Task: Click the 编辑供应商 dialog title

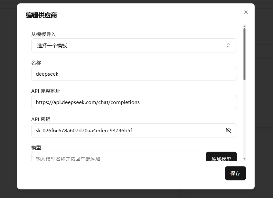Action: [41, 15]
